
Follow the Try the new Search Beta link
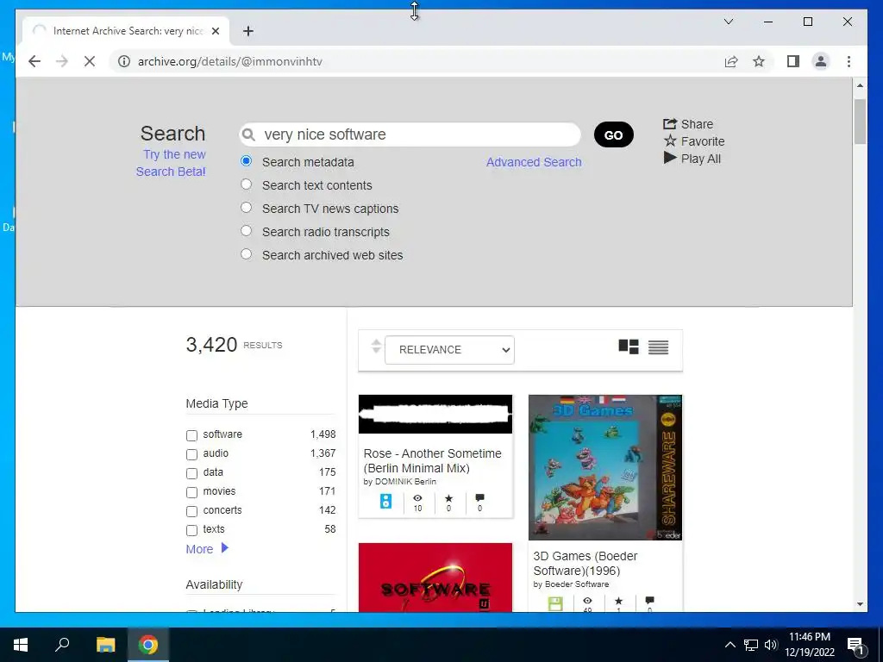[172, 163]
